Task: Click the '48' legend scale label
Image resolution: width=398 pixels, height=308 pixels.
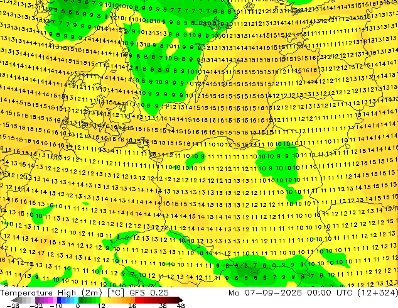Action: [181, 305]
